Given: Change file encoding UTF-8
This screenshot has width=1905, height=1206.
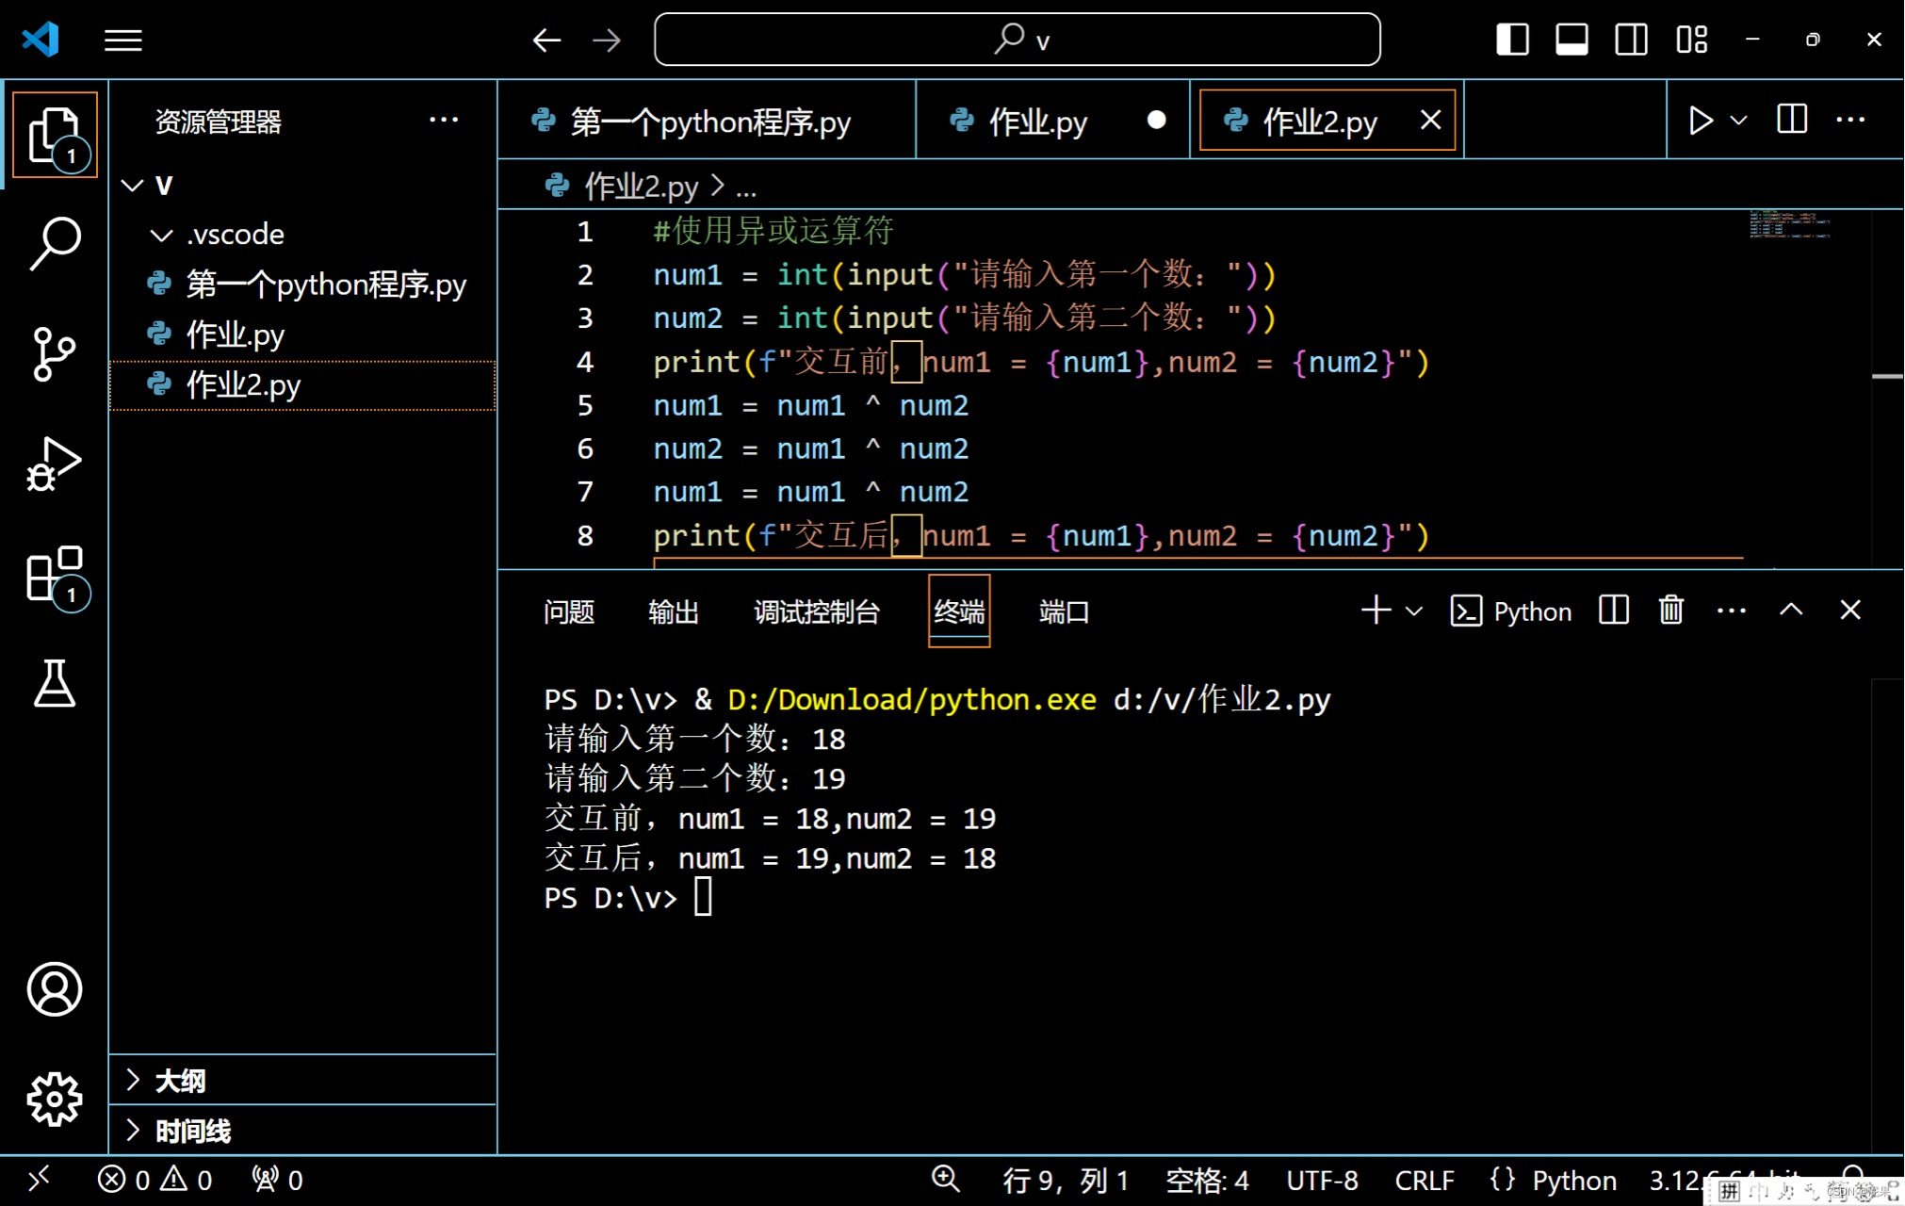Looking at the screenshot, I should [1322, 1180].
